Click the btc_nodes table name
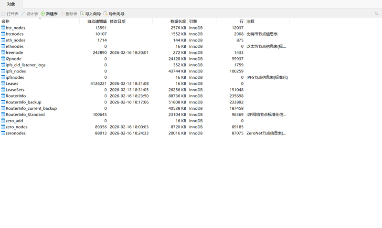 [16, 28]
